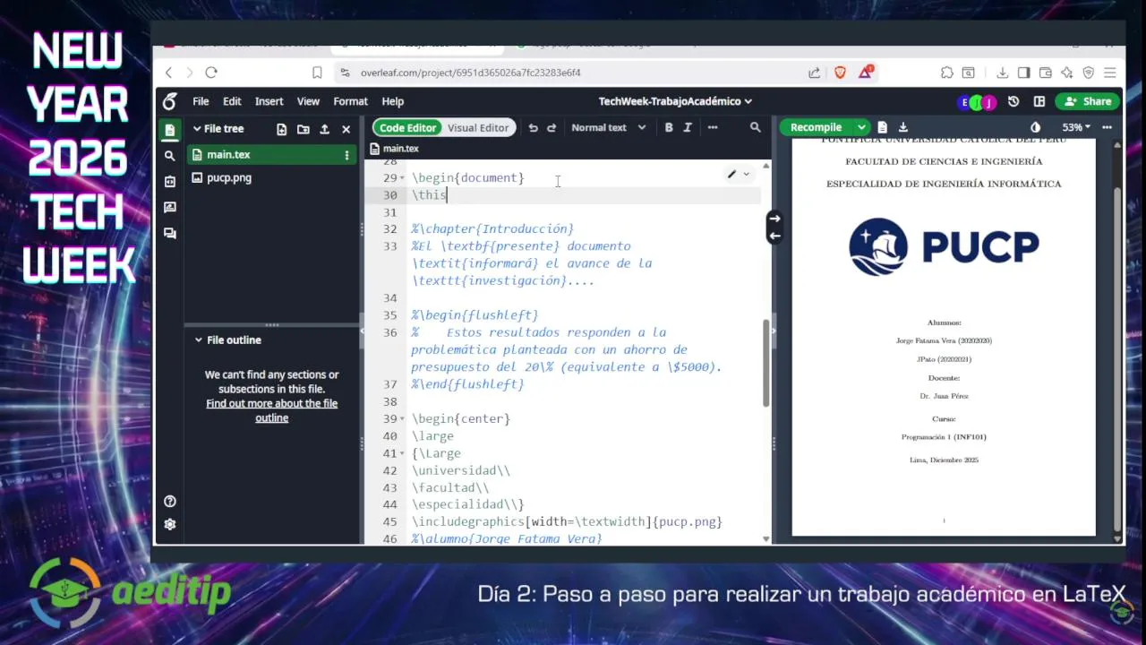1146x645 pixels.
Task: Open the View menu
Action: 308,101
